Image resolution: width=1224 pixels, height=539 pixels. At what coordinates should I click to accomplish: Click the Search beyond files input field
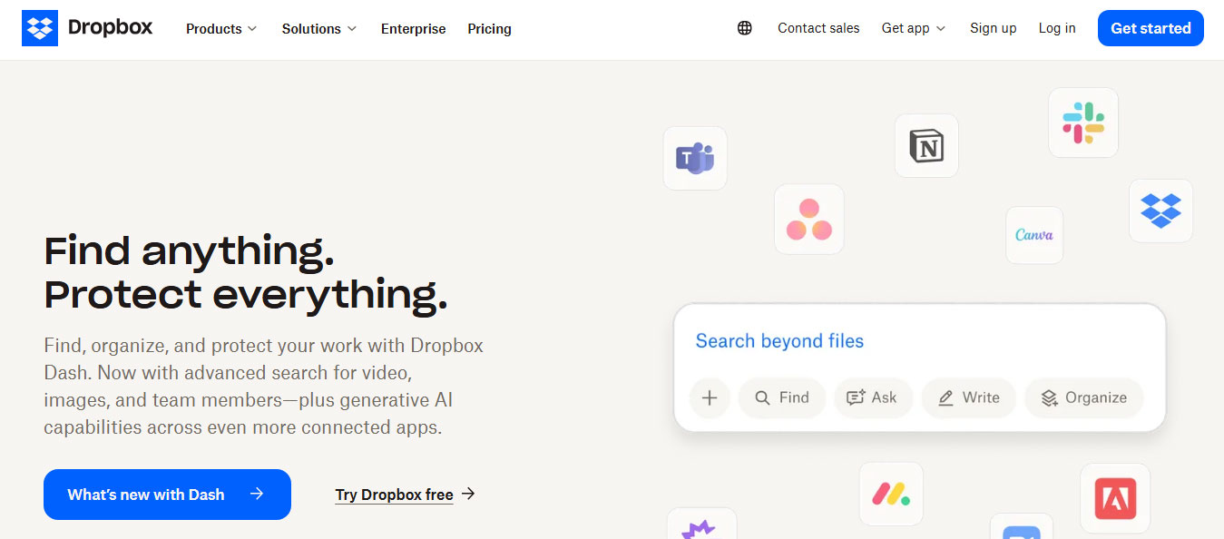click(x=918, y=341)
